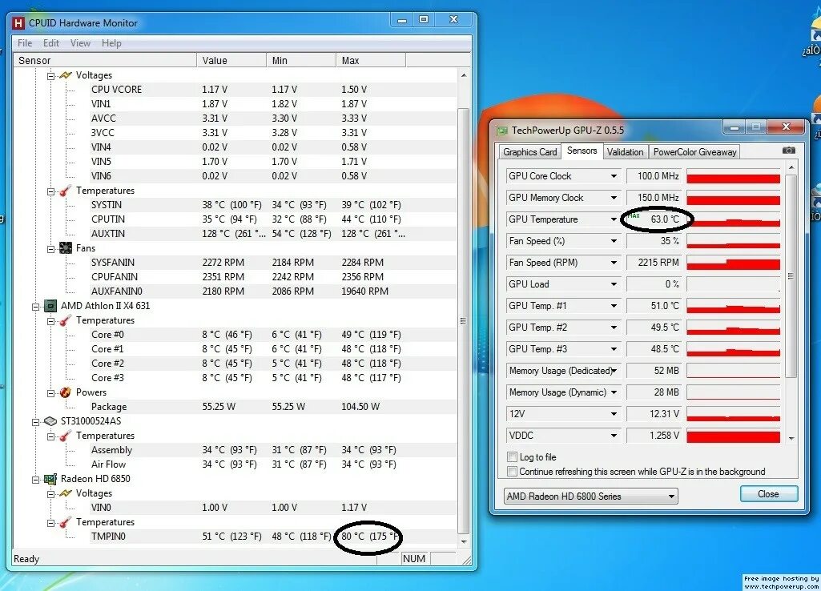Click the ST31000524AS hard drive icon
Screen dimensions: 821x591
(50, 421)
